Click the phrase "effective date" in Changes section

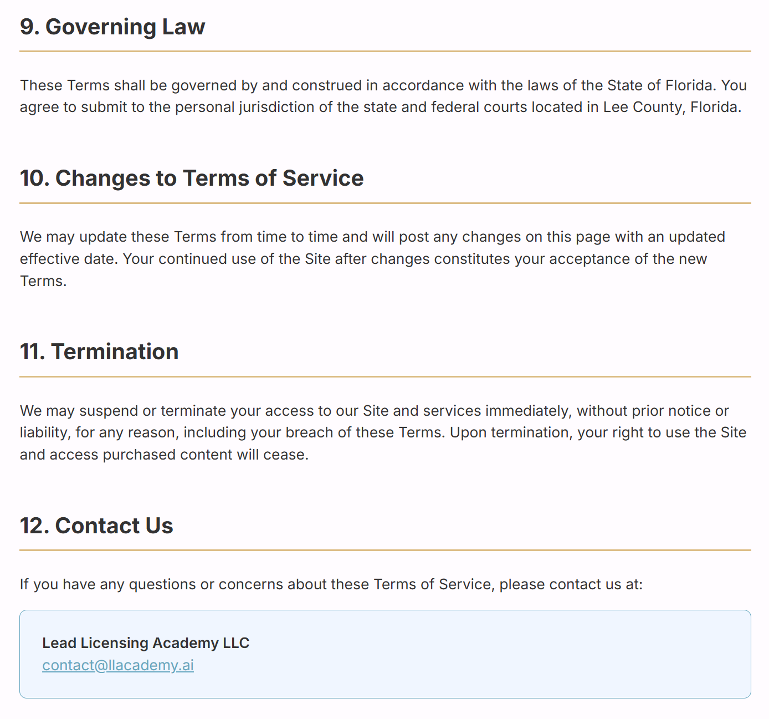pyautogui.click(x=68, y=259)
